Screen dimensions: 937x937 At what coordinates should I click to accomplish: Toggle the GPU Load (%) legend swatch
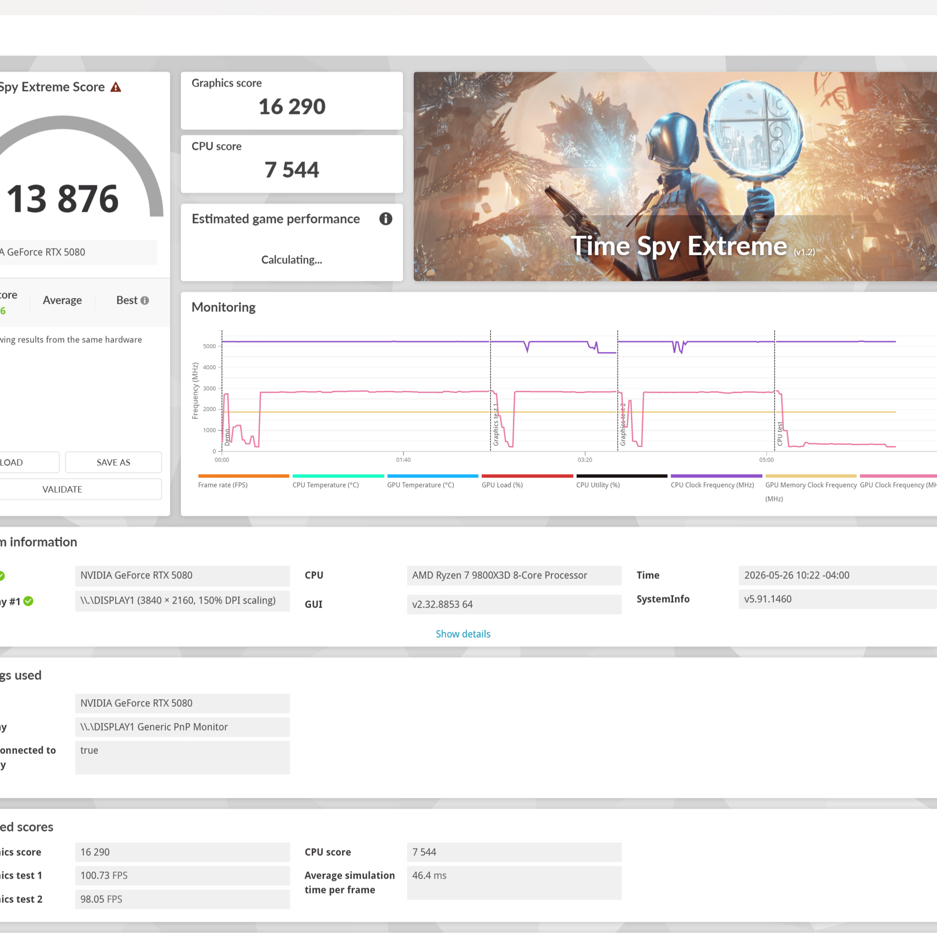527,476
